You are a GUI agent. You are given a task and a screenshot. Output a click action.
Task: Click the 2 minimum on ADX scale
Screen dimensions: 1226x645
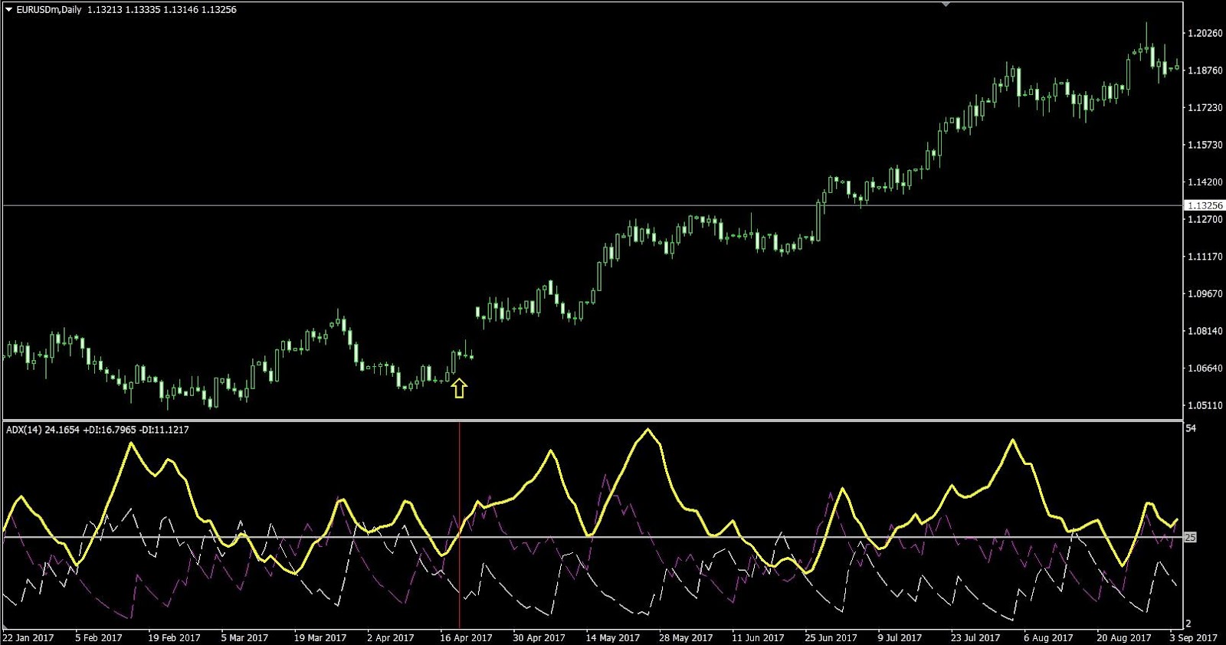pos(1188,624)
